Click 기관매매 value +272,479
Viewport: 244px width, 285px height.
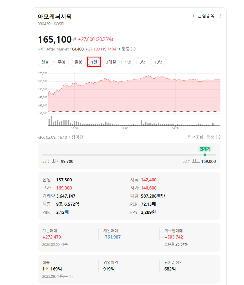52,237
